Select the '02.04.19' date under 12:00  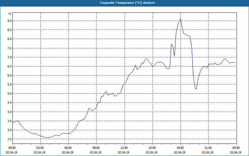pos(124,152)
